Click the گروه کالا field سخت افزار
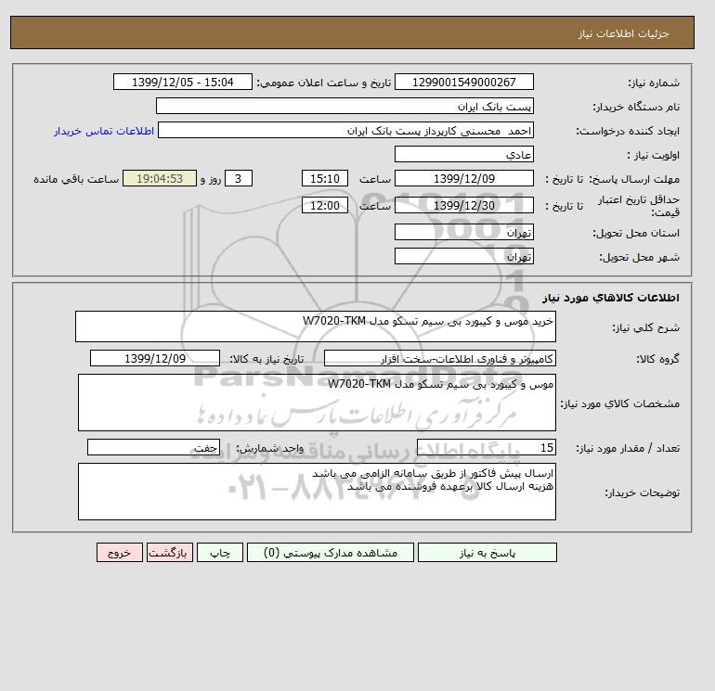The height and width of the screenshot is (691, 715). click(439, 358)
